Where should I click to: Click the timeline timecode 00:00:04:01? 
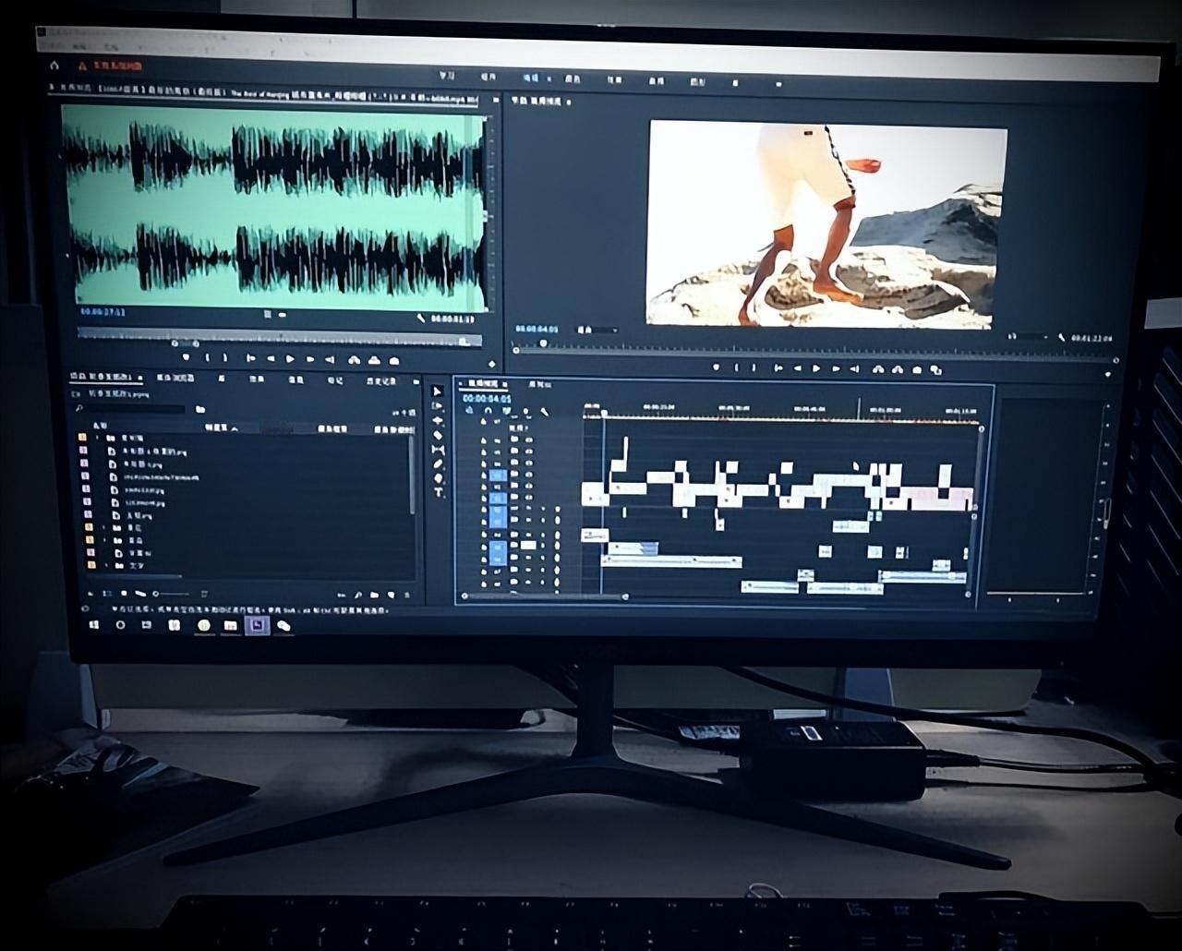click(487, 398)
